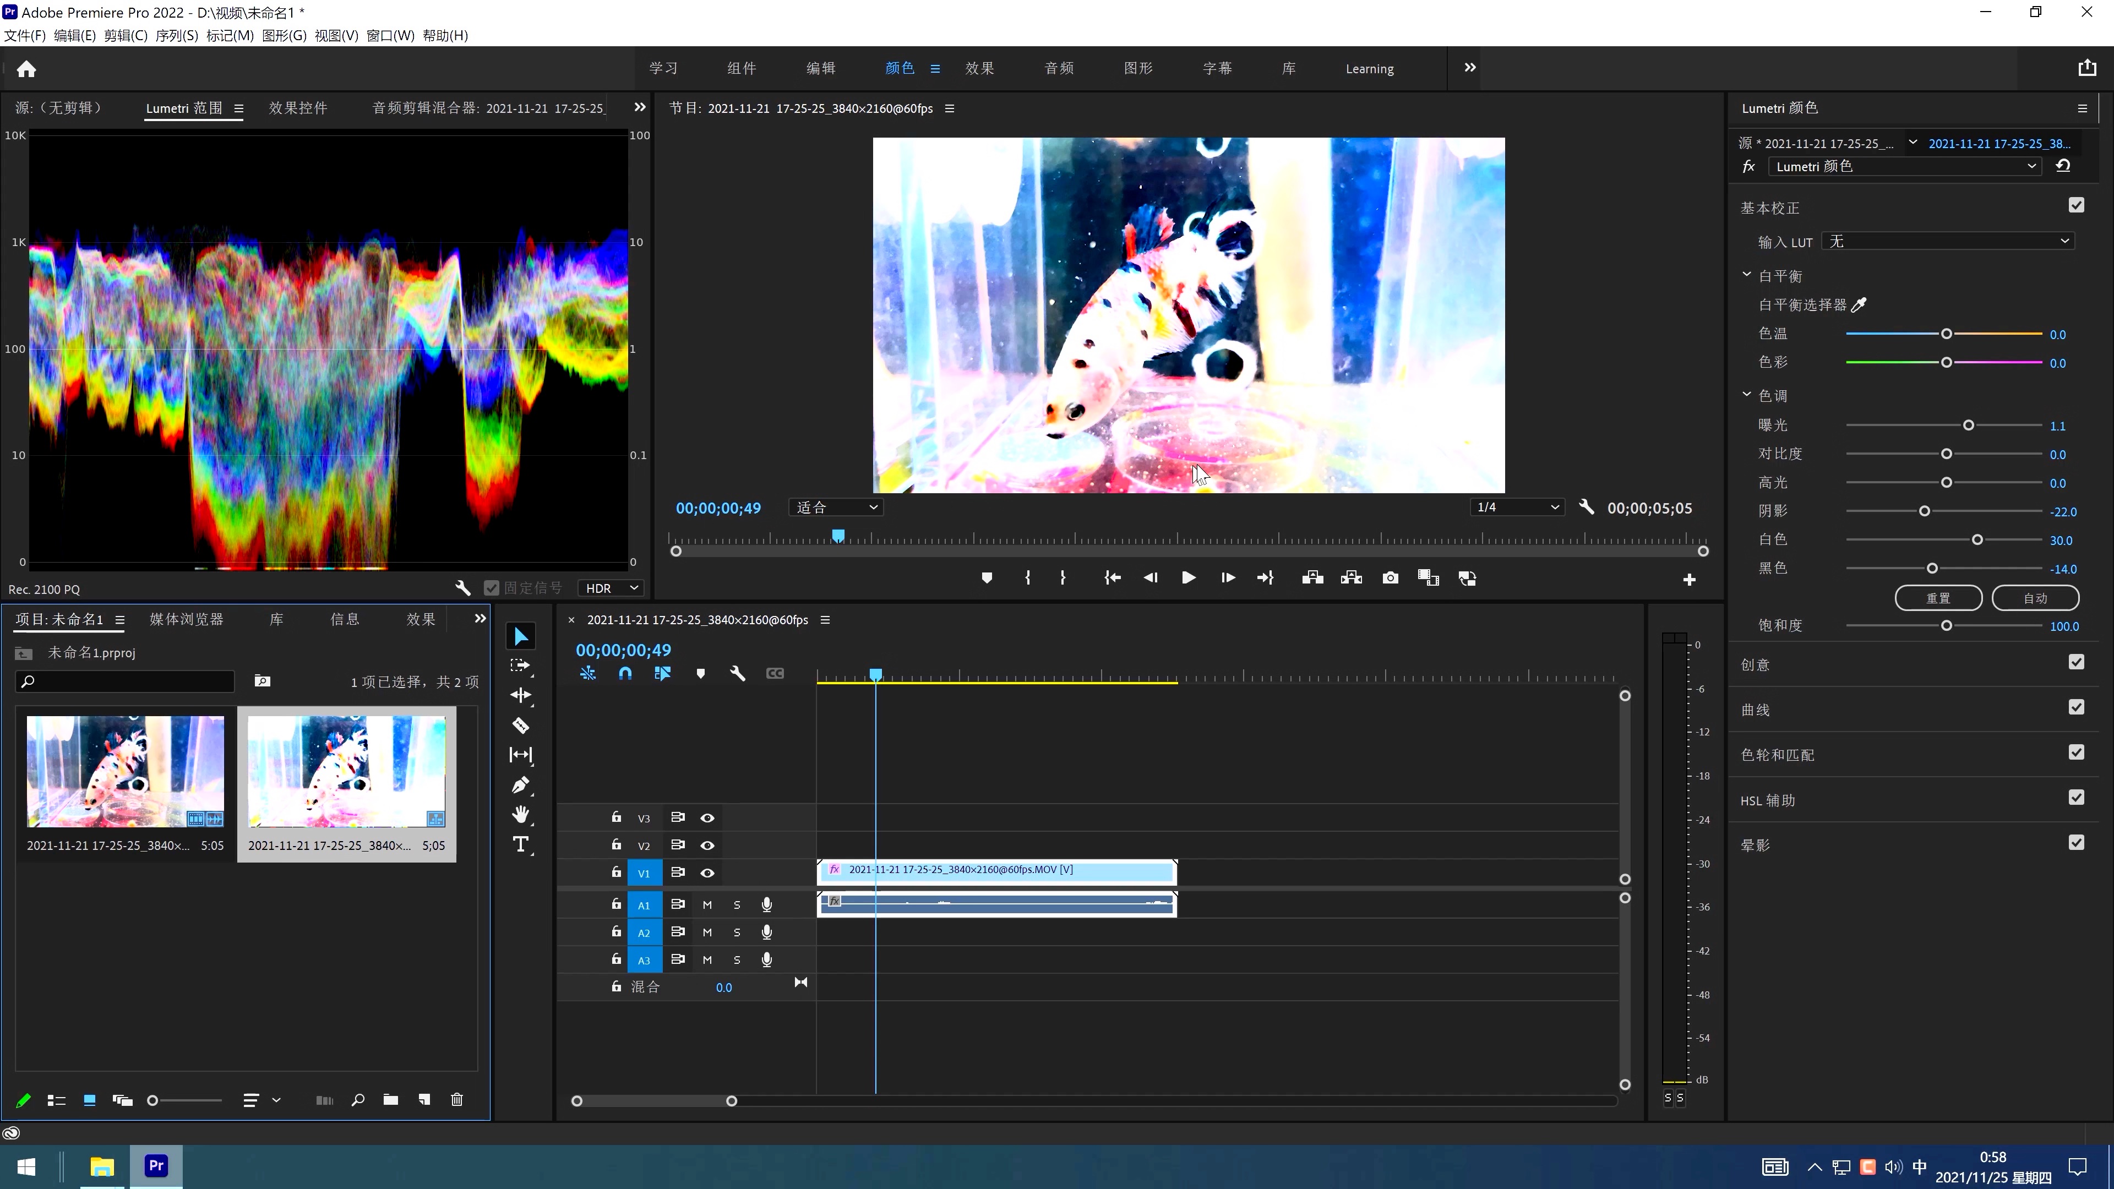Click the New Bin folder icon
The image size is (2114, 1189).
(391, 1100)
